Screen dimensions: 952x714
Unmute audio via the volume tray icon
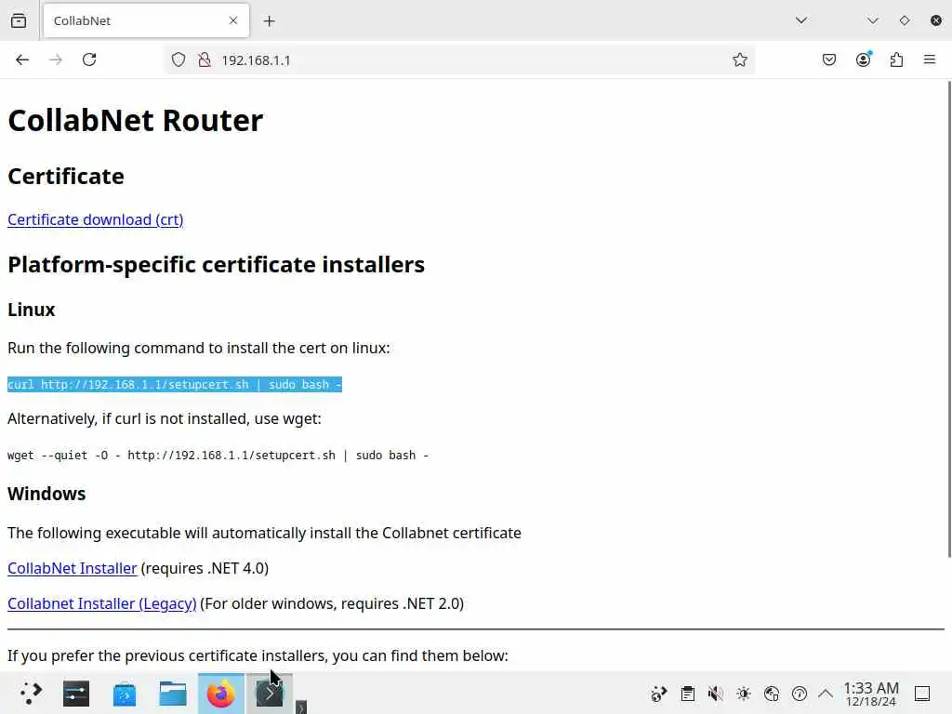(715, 694)
